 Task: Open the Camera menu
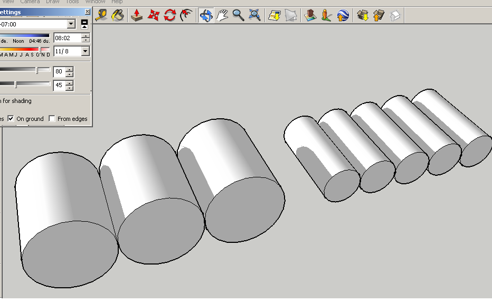point(30,2)
